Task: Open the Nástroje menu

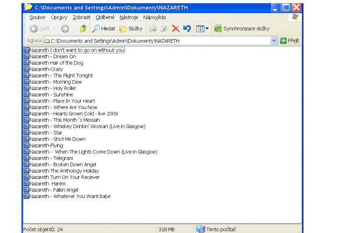Action: 129,17
